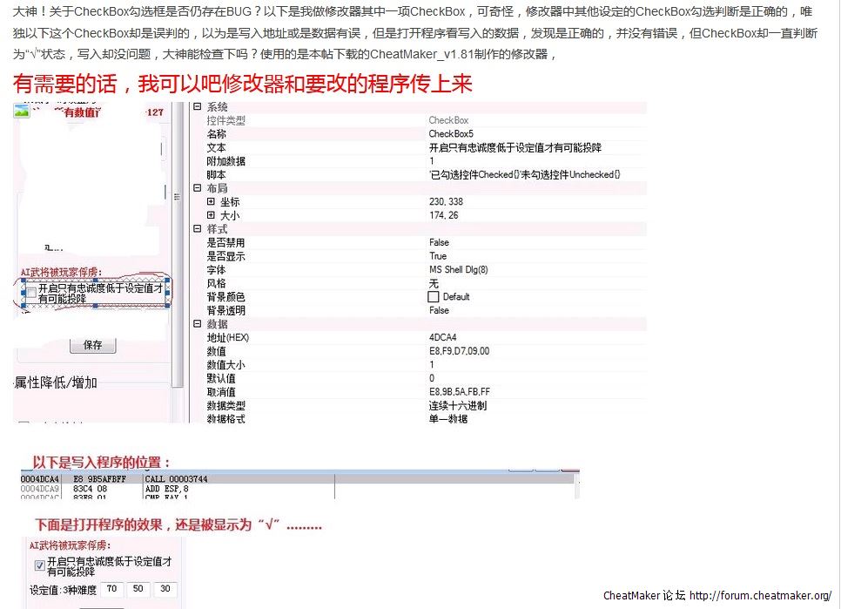
Task: Click the image icon at top-left of designer
Action: click(22, 112)
